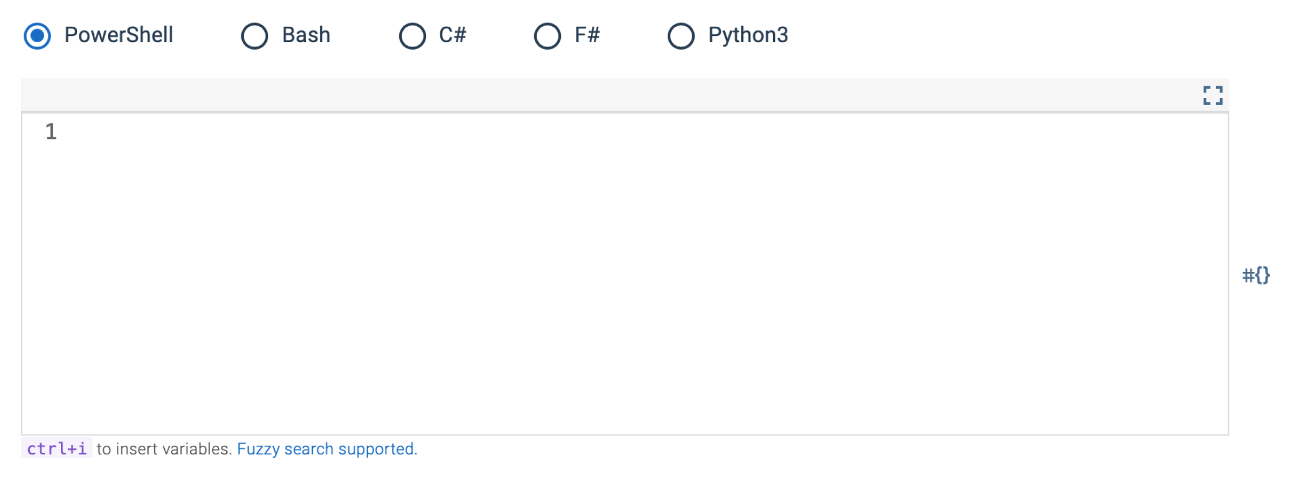The height and width of the screenshot is (478, 1296).
Task: Select the F# radio button
Action: coord(546,37)
